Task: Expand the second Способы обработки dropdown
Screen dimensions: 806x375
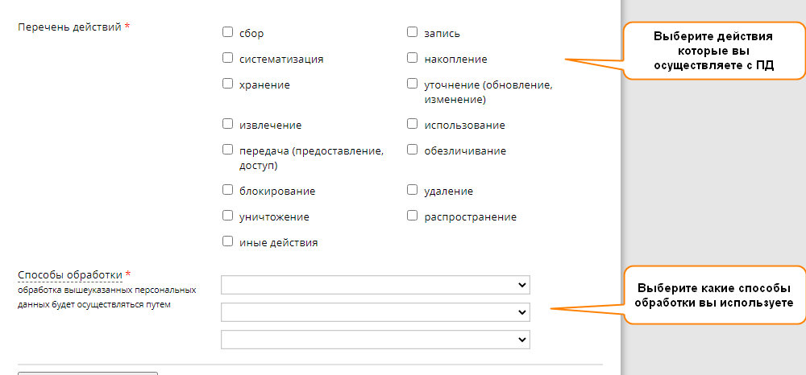Action: click(376, 312)
